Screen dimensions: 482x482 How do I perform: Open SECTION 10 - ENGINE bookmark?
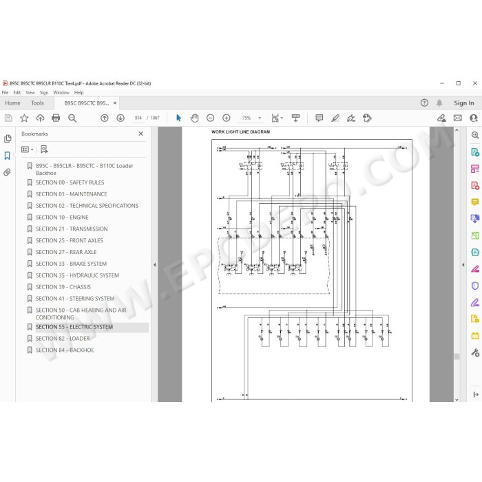(x=62, y=218)
